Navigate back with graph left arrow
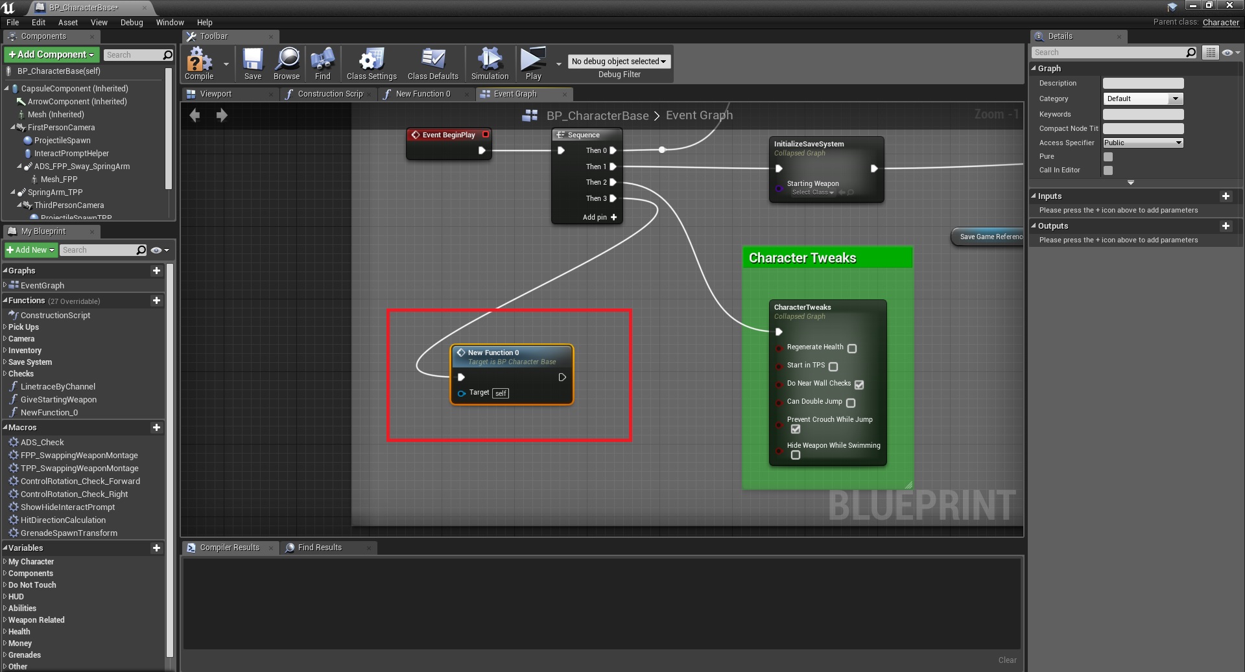The height and width of the screenshot is (672, 1245). [195, 115]
